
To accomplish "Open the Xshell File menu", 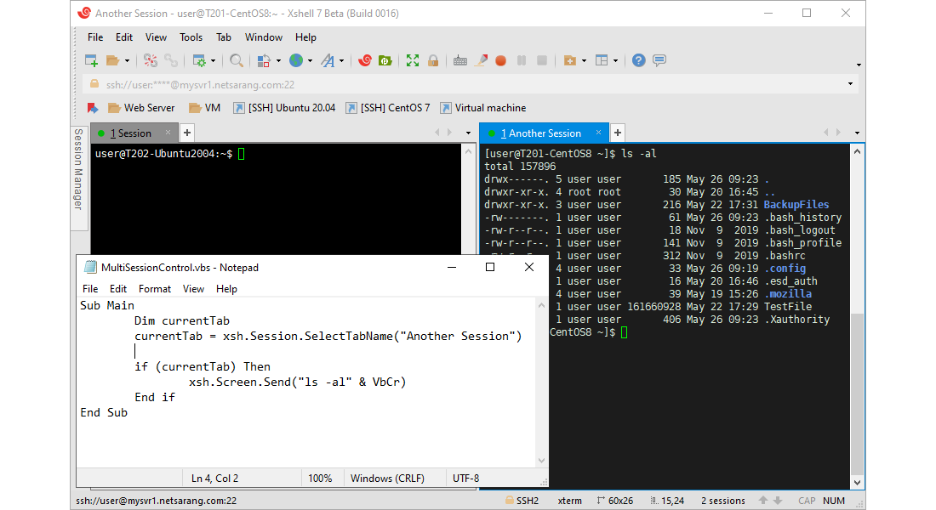I will (95, 37).
